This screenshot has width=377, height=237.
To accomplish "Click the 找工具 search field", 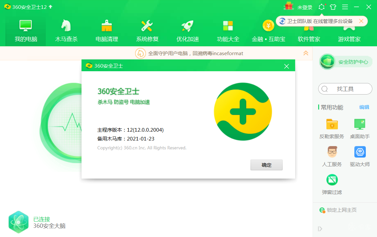I will pyautogui.click(x=345, y=89).
